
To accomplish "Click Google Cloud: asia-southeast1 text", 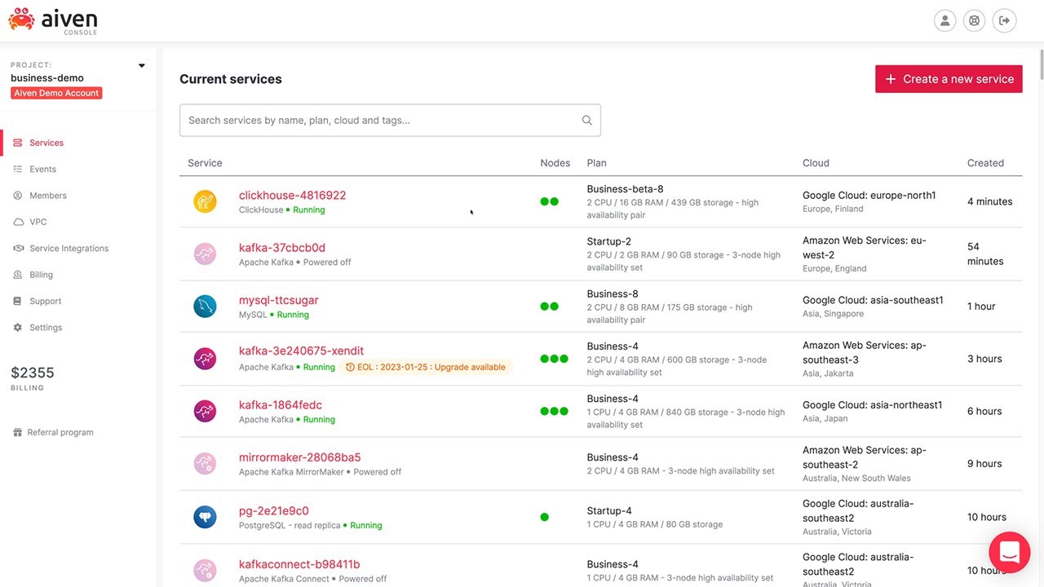I will [873, 300].
